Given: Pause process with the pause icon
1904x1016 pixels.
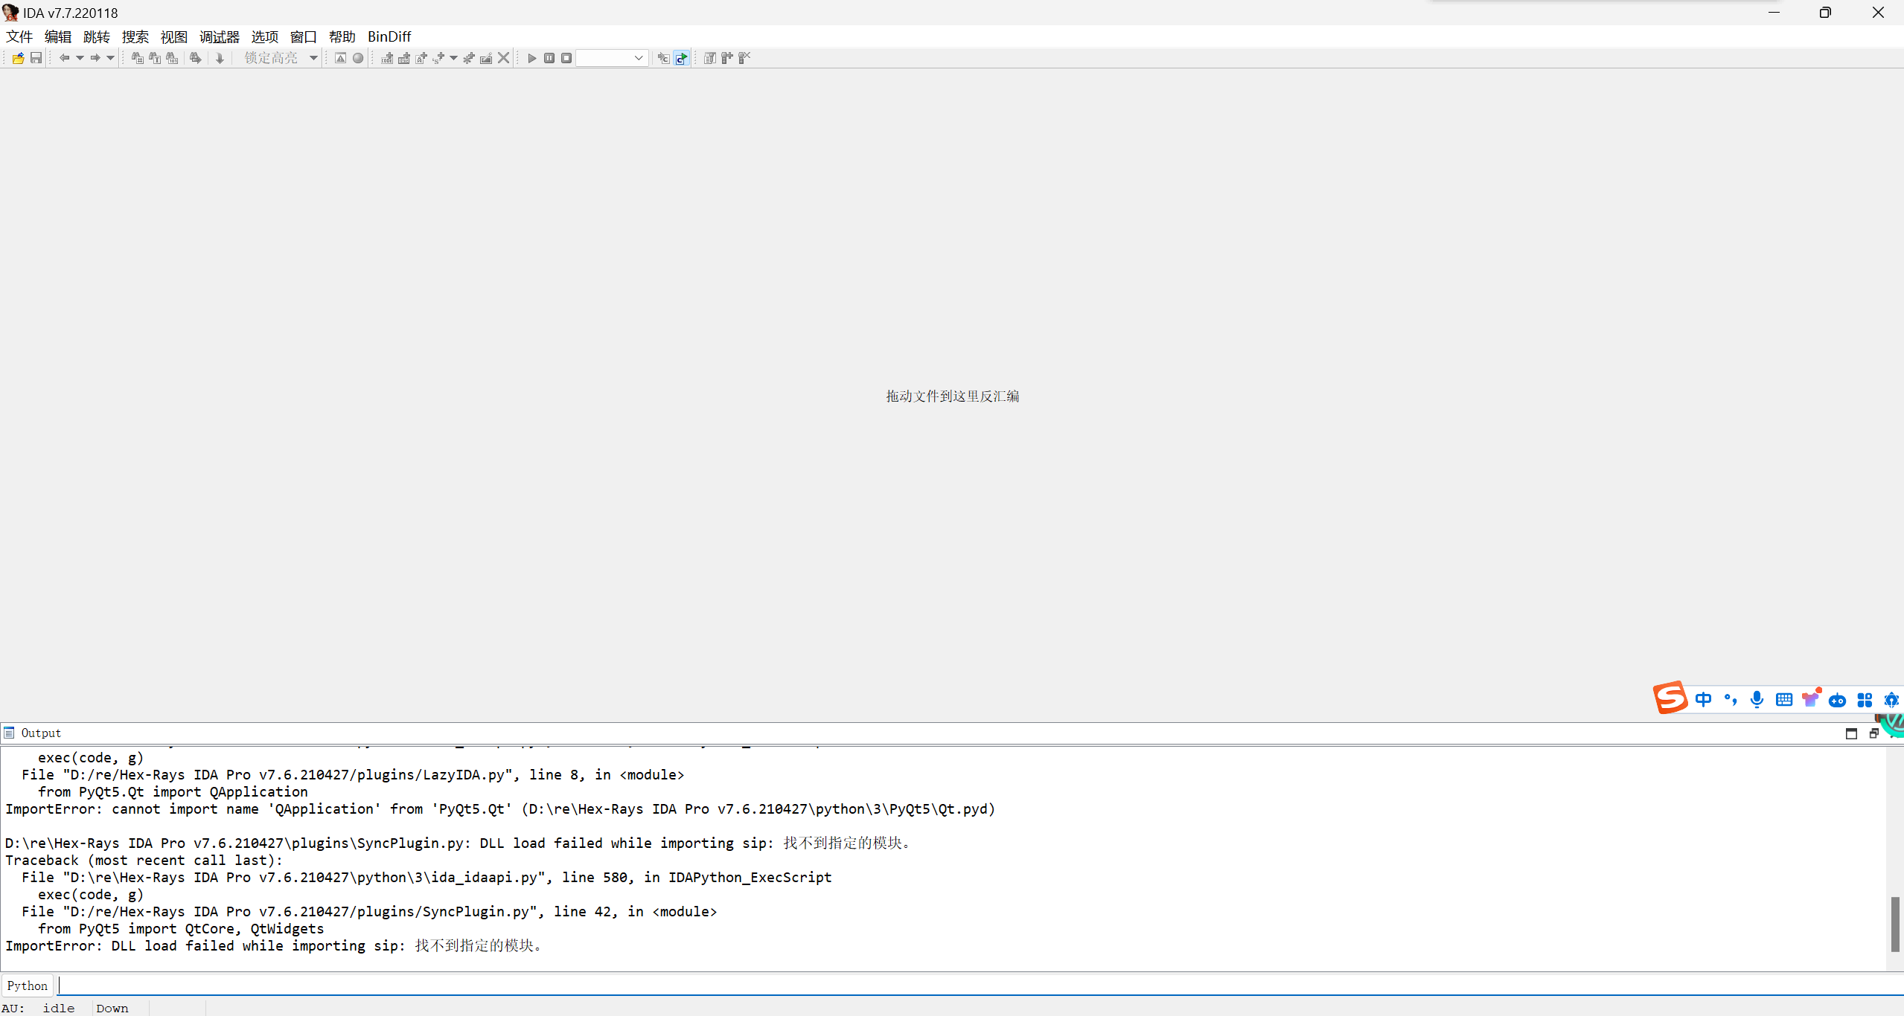Looking at the screenshot, I should pos(549,58).
